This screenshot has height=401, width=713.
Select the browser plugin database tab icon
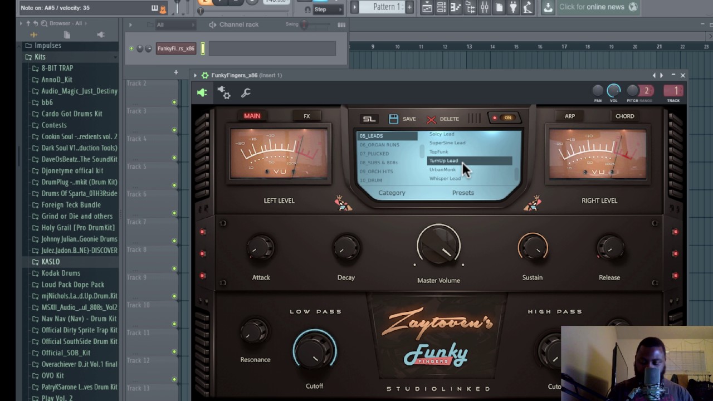tap(101, 35)
